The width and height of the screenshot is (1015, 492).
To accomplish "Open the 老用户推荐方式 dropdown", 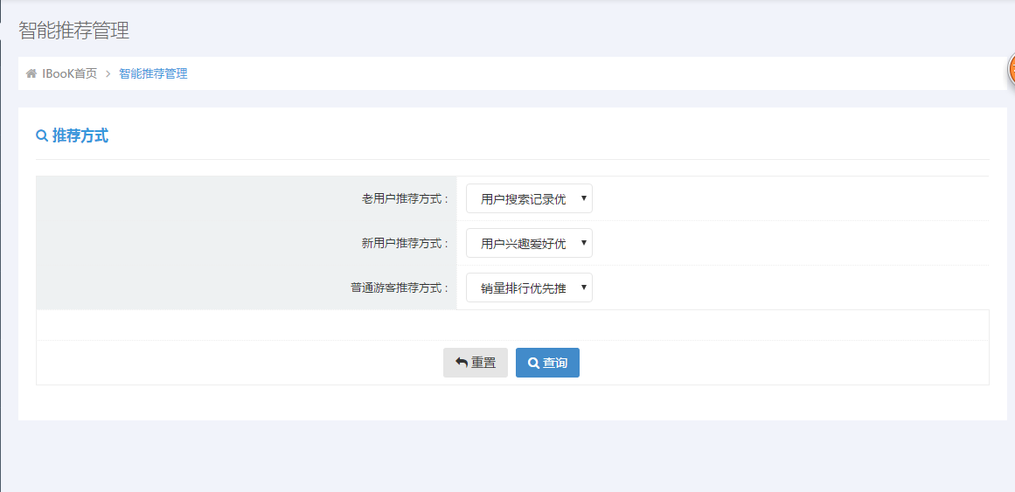I will (529, 198).
